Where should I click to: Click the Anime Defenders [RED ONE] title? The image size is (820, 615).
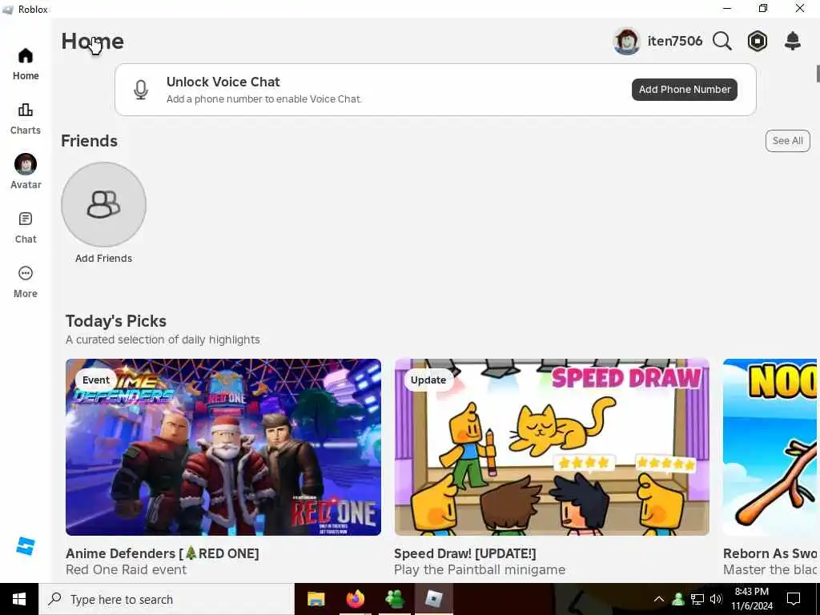pyautogui.click(x=162, y=553)
